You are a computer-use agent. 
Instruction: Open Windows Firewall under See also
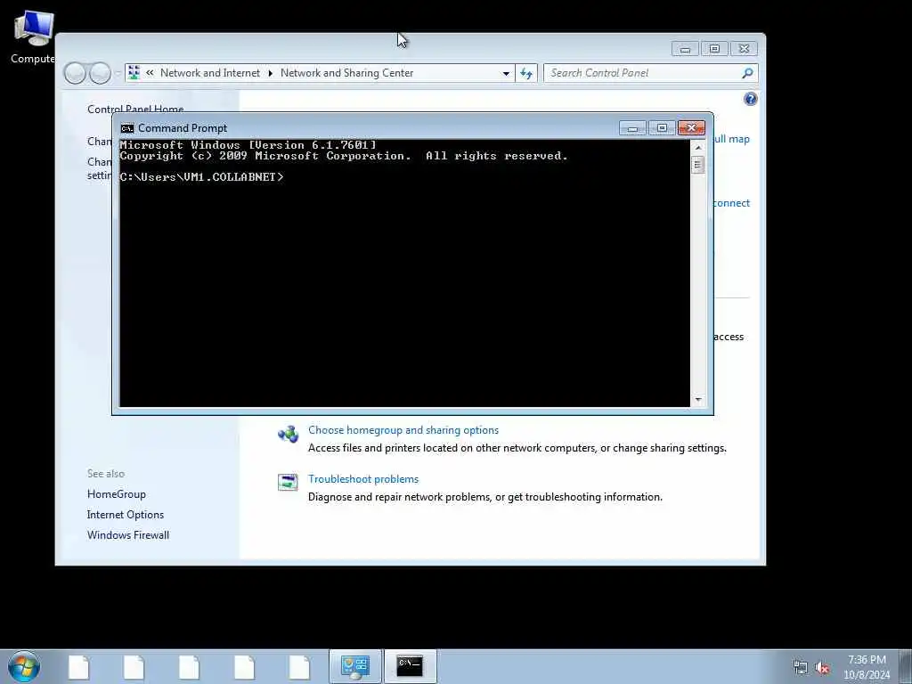point(128,535)
